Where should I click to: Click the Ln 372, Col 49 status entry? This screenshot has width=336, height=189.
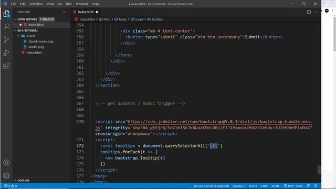(211, 186)
